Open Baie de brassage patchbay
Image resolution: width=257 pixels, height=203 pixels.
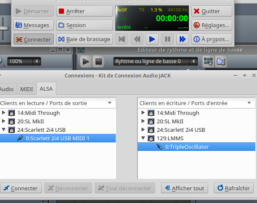point(85,39)
